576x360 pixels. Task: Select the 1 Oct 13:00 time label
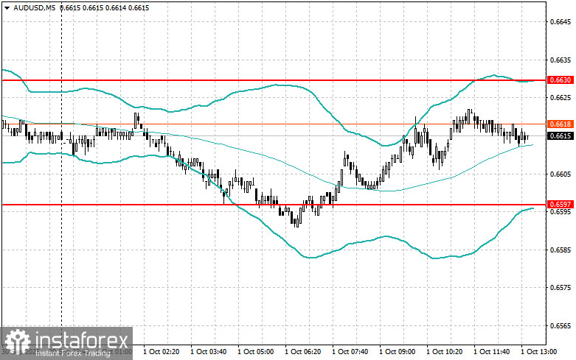click(539, 352)
